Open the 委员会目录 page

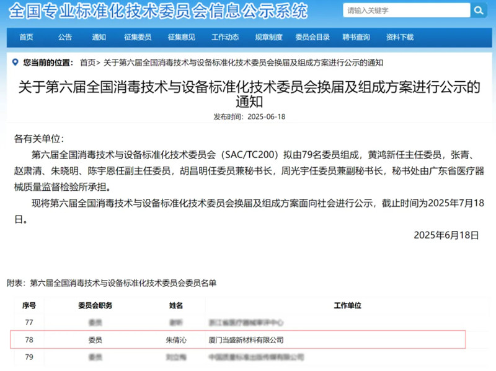click(312, 37)
